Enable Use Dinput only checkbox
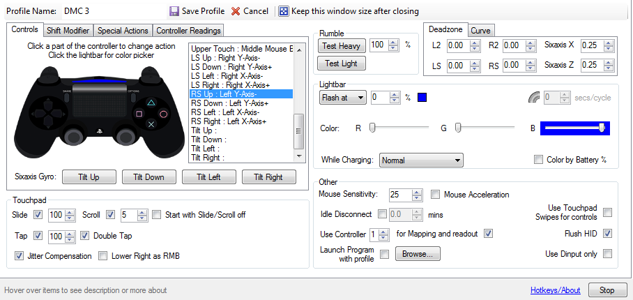 607,253
